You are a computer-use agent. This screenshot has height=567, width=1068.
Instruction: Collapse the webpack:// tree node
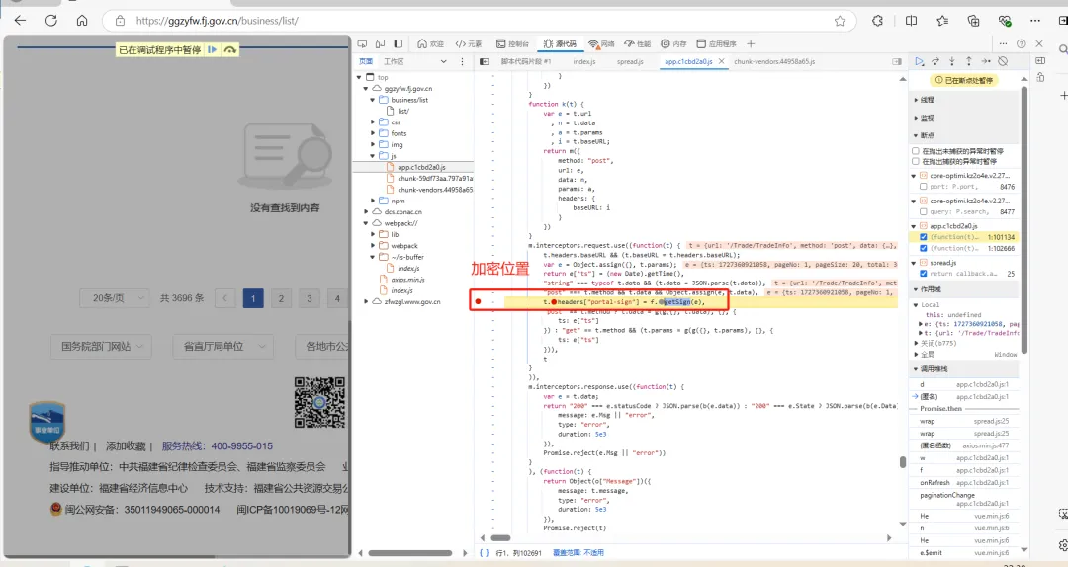[x=367, y=223]
